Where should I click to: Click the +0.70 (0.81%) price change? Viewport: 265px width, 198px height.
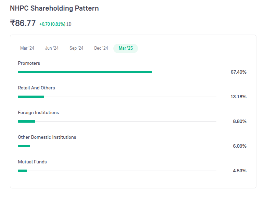click(x=52, y=24)
